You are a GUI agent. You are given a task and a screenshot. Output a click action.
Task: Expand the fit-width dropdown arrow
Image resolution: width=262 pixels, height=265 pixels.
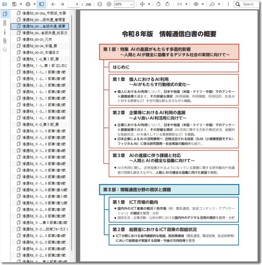pos(186,4)
